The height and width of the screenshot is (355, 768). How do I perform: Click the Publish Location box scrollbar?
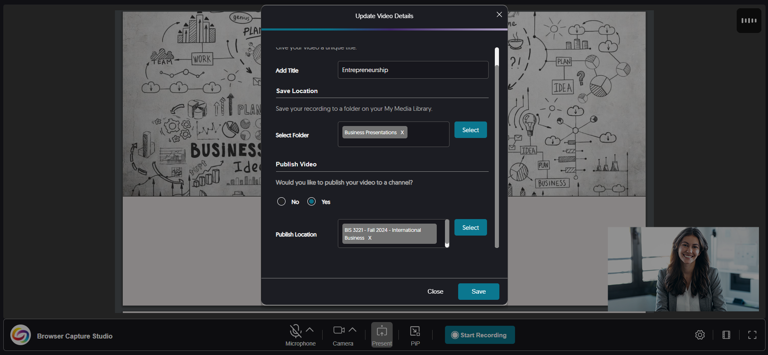click(x=447, y=234)
